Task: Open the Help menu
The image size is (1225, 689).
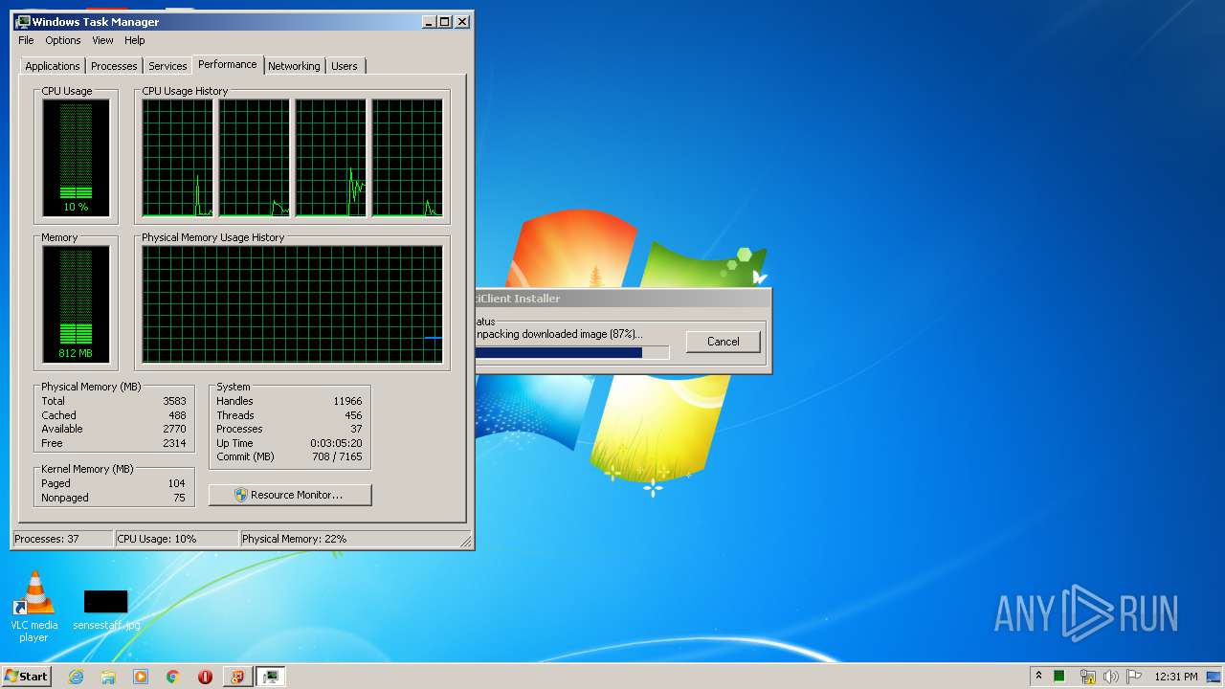Action: tap(135, 40)
